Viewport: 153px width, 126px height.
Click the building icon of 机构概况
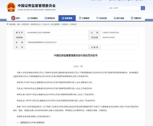pyautogui.click(x=28, y=18)
